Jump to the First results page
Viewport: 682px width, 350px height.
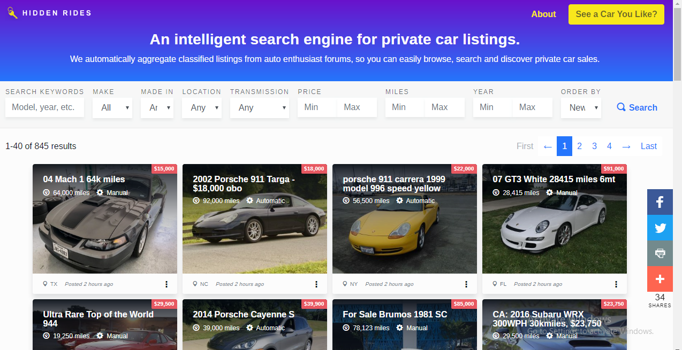pyautogui.click(x=525, y=146)
